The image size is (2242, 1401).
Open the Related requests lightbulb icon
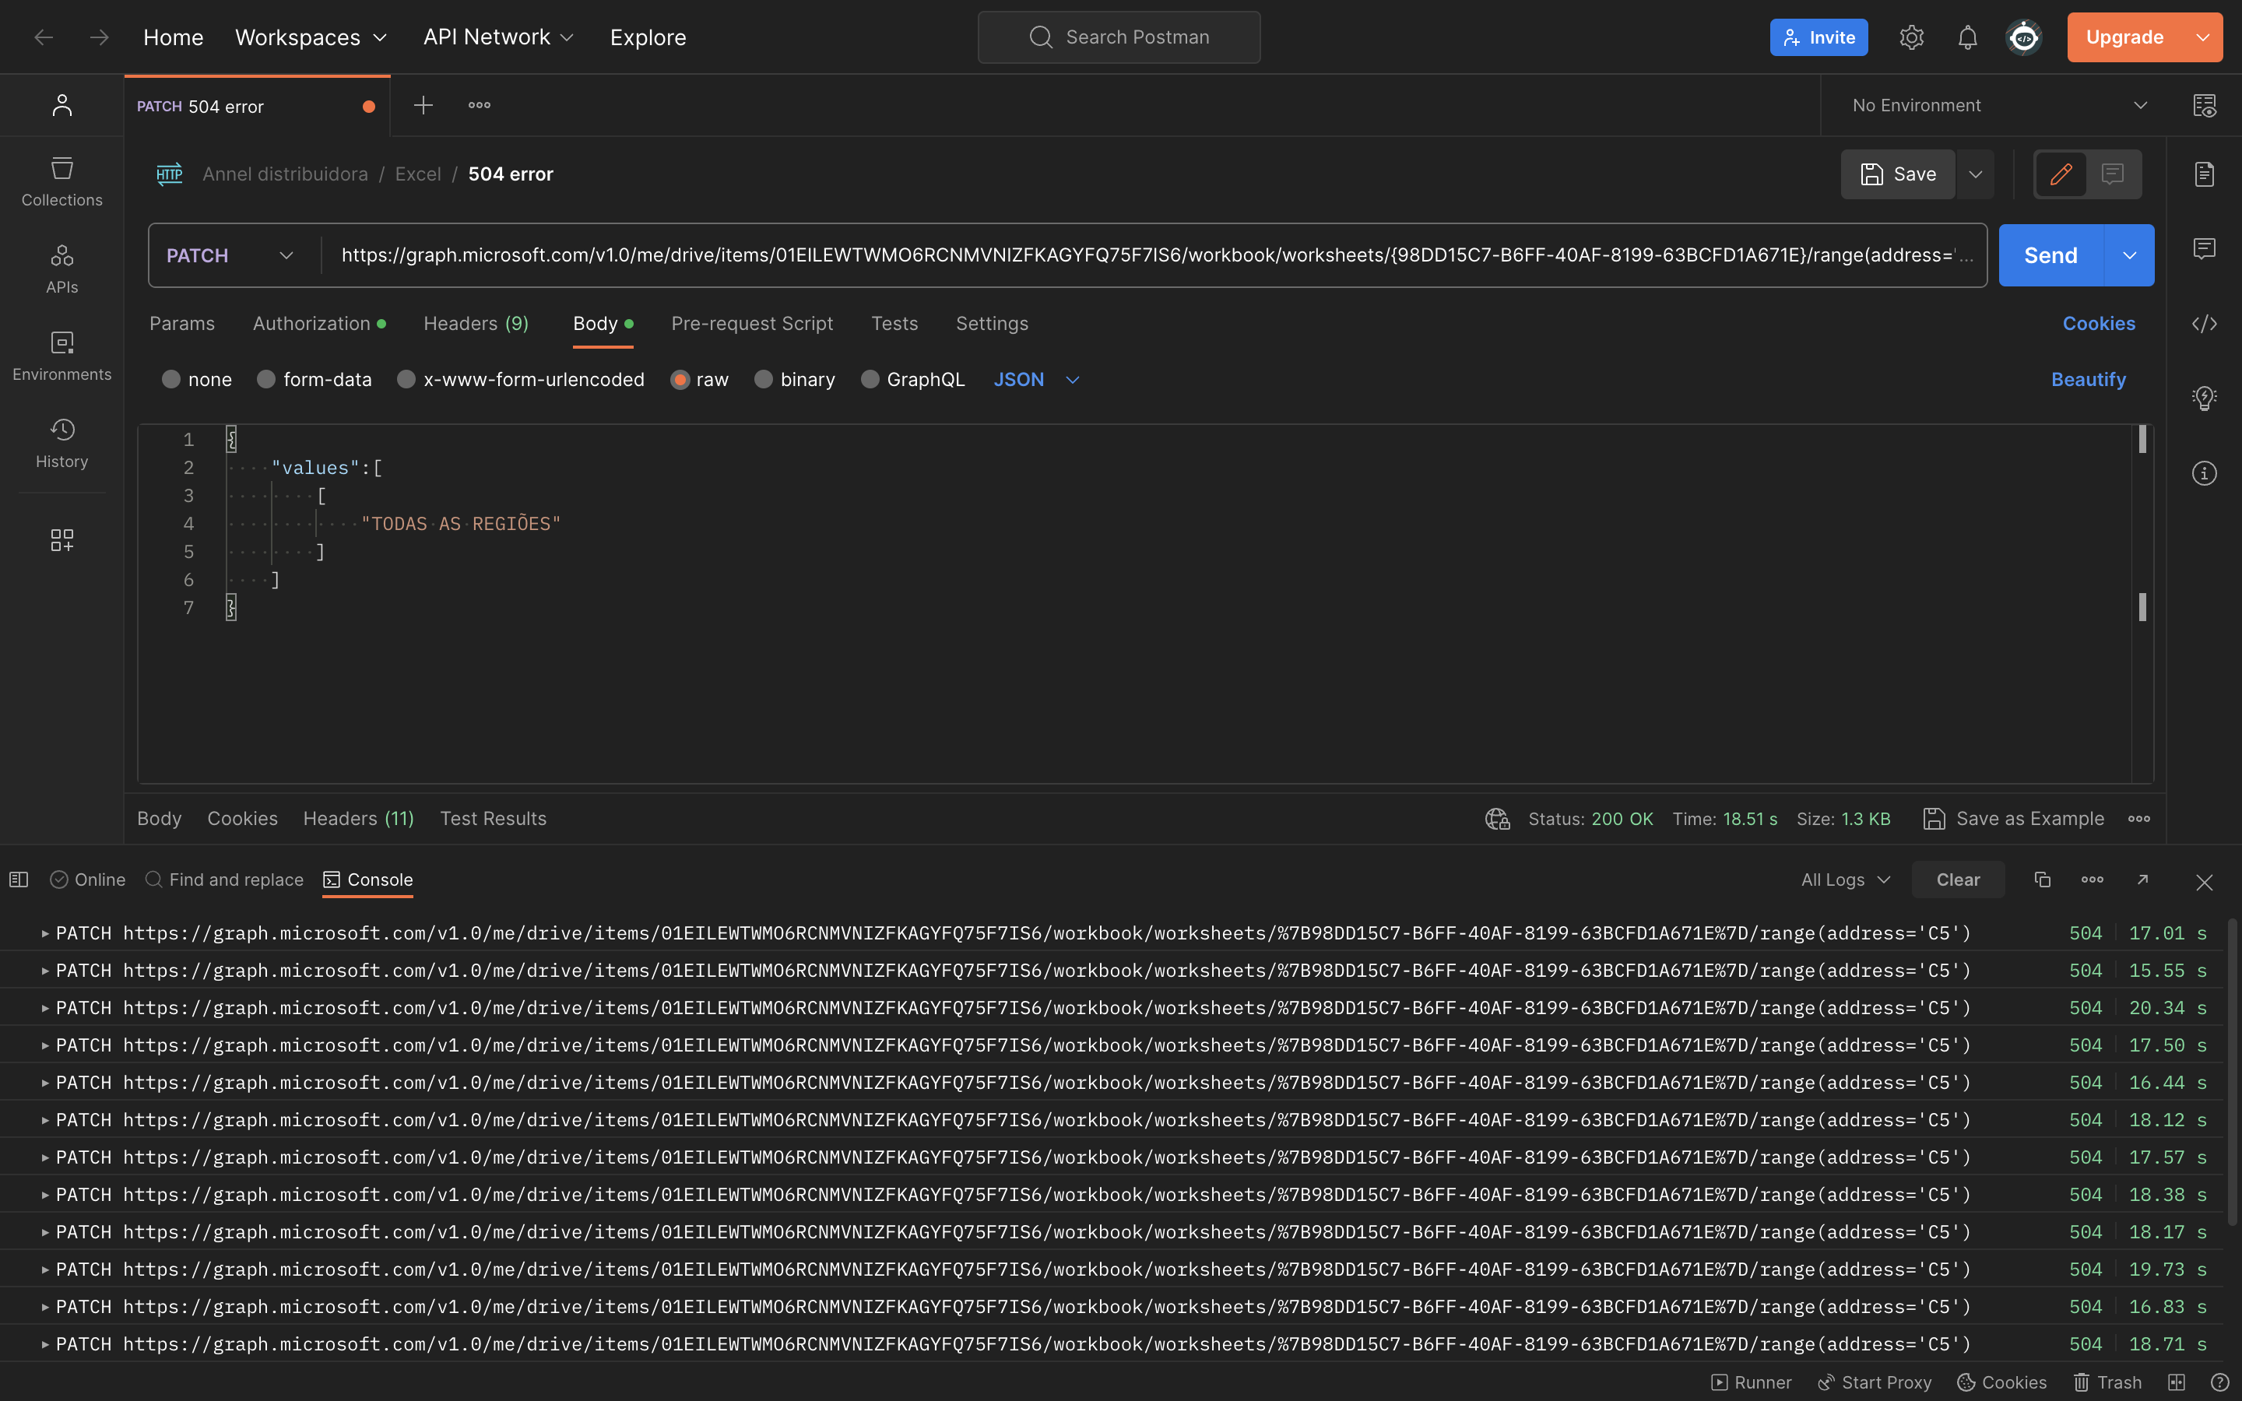2205,399
